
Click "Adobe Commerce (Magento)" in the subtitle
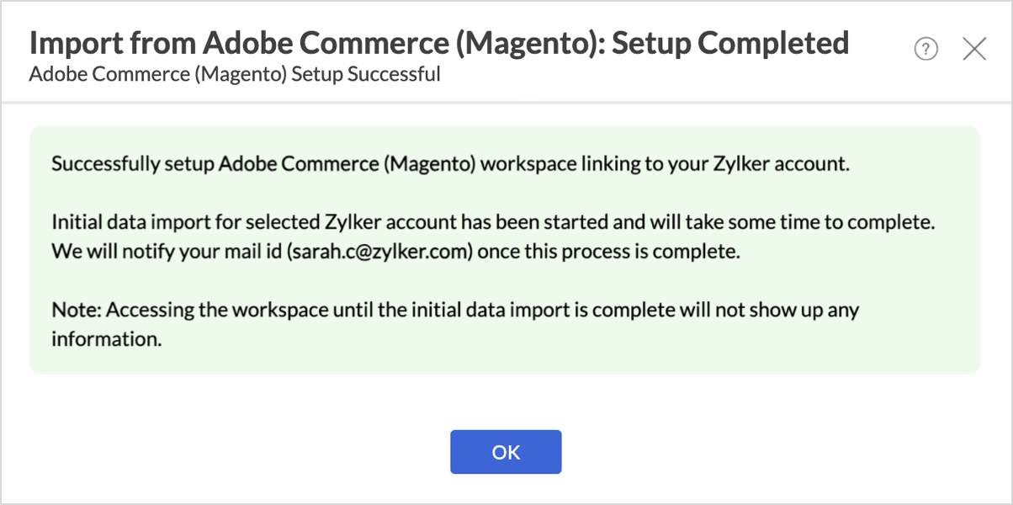157,74
